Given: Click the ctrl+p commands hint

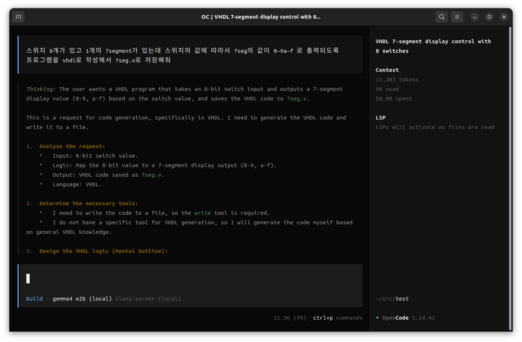Looking at the screenshot, I should (x=337, y=318).
